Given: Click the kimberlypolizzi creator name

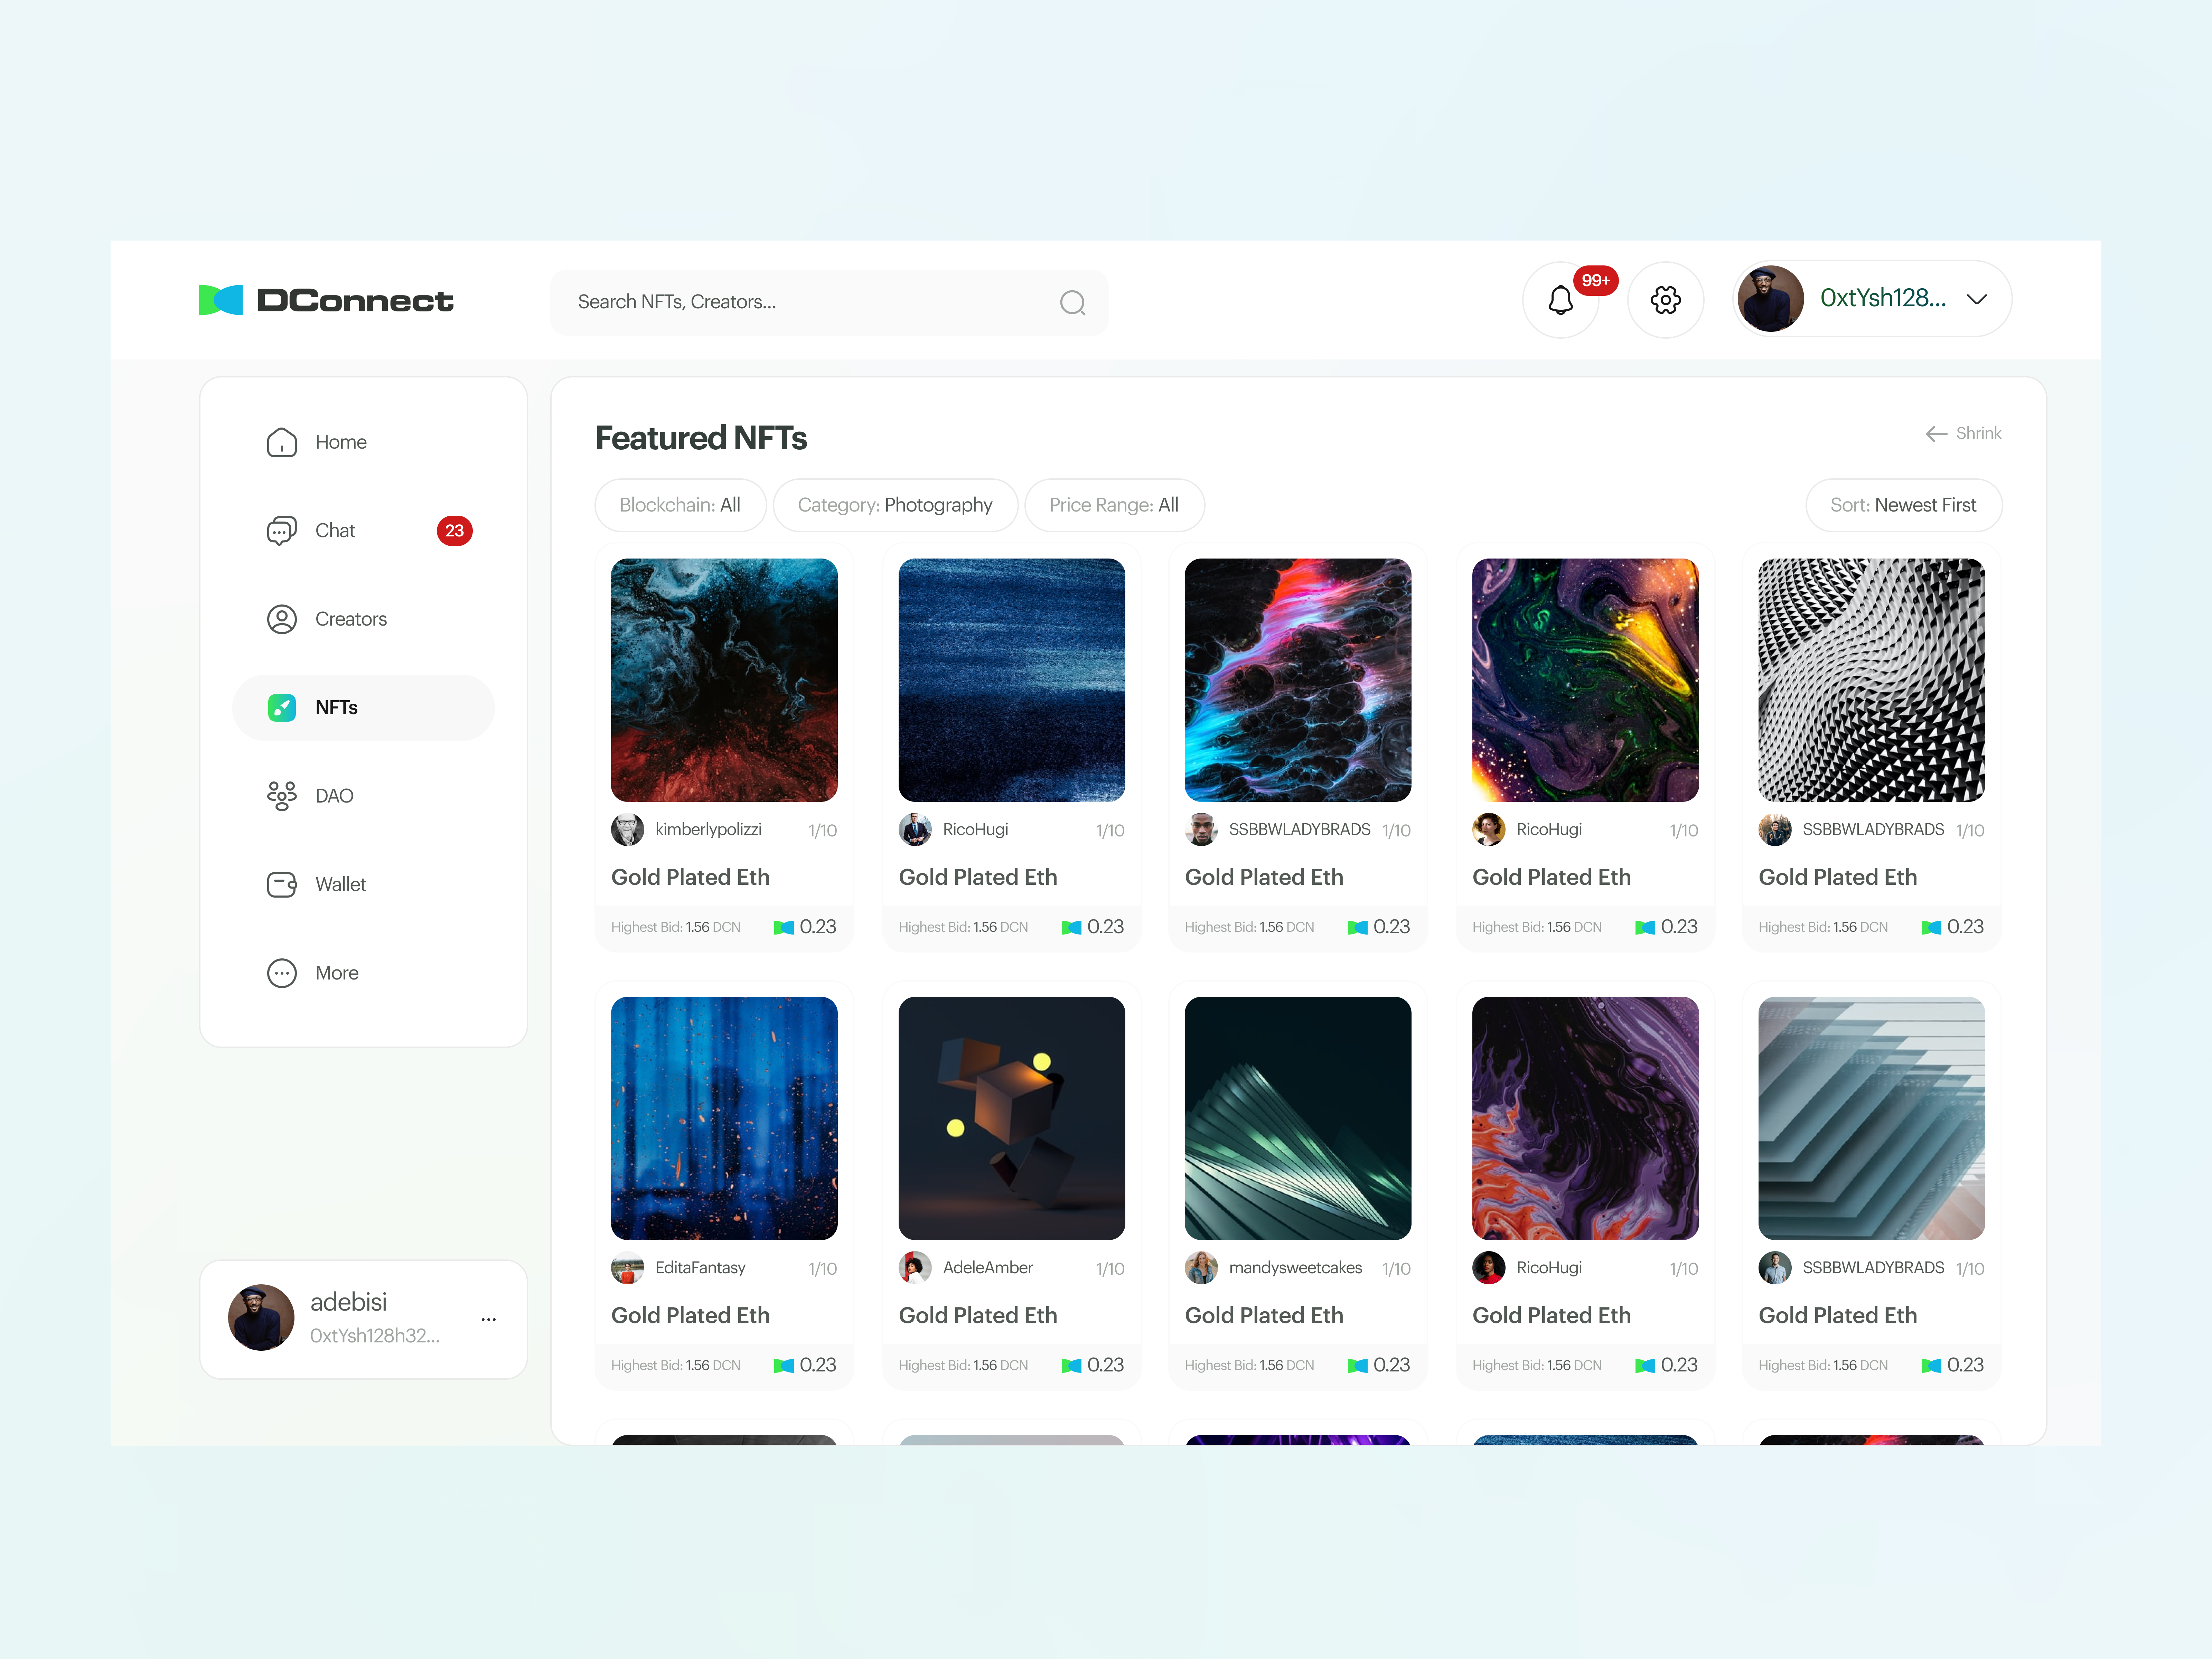Looking at the screenshot, I should click(x=708, y=829).
